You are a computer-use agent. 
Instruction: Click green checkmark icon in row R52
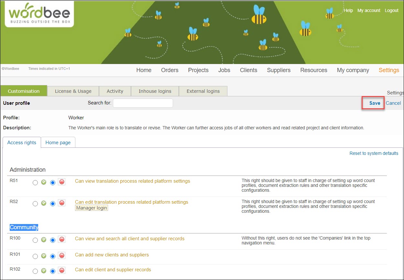(x=44, y=203)
